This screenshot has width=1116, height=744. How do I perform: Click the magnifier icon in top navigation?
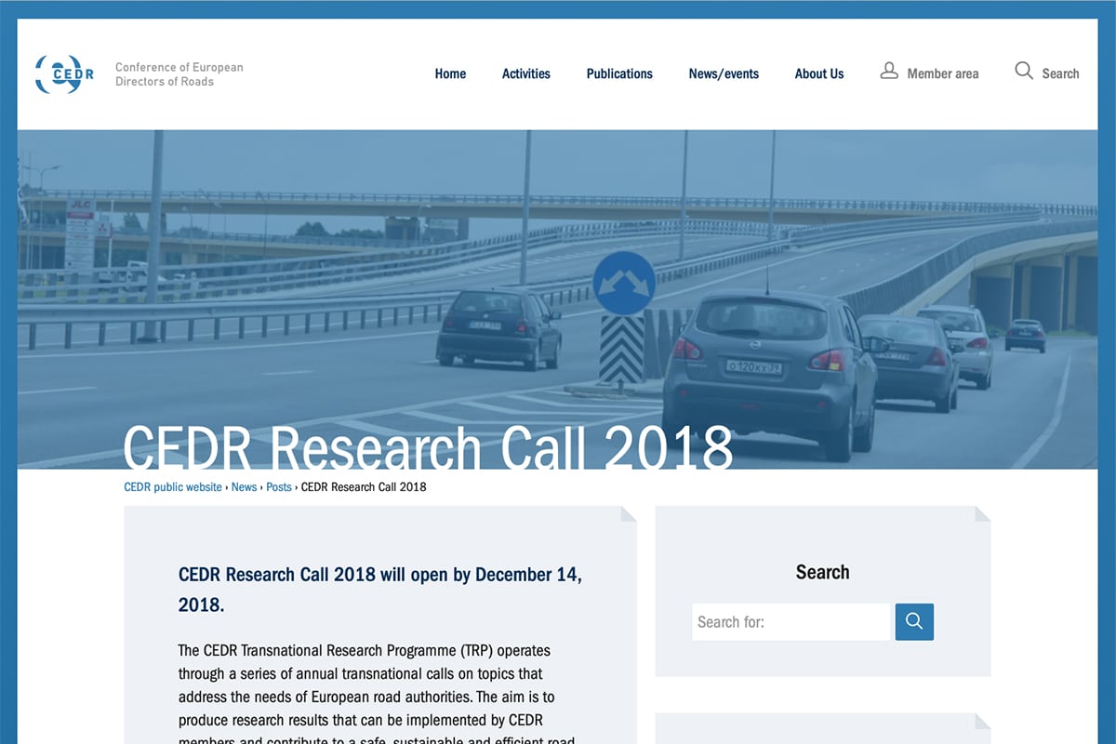click(x=1024, y=72)
